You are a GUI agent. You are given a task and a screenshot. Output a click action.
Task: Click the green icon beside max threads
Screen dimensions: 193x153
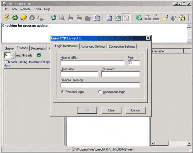click(x=39, y=55)
